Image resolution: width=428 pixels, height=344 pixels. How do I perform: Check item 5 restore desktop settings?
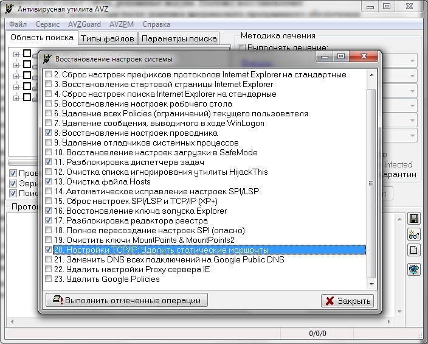point(48,104)
